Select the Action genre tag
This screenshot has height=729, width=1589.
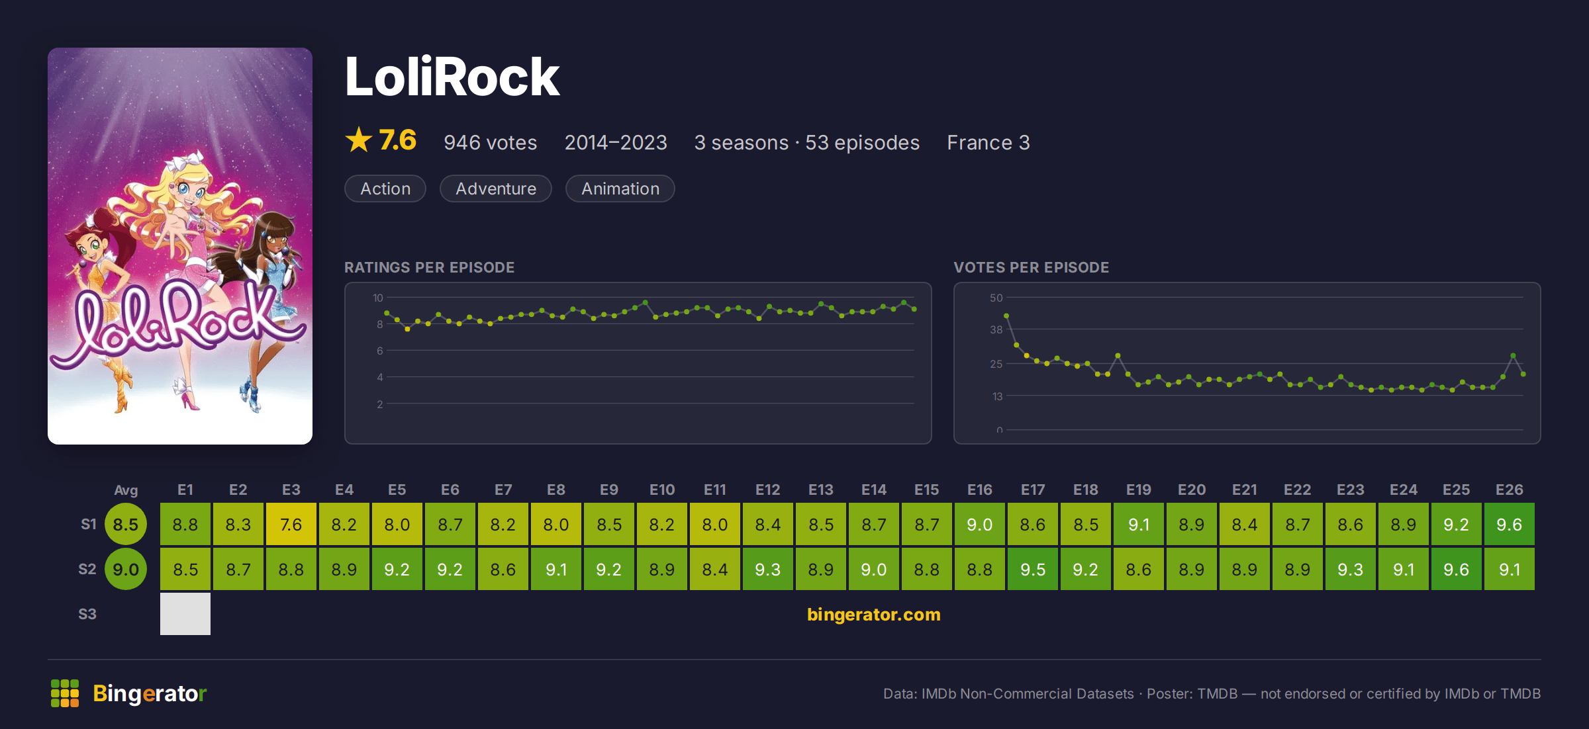click(385, 189)
